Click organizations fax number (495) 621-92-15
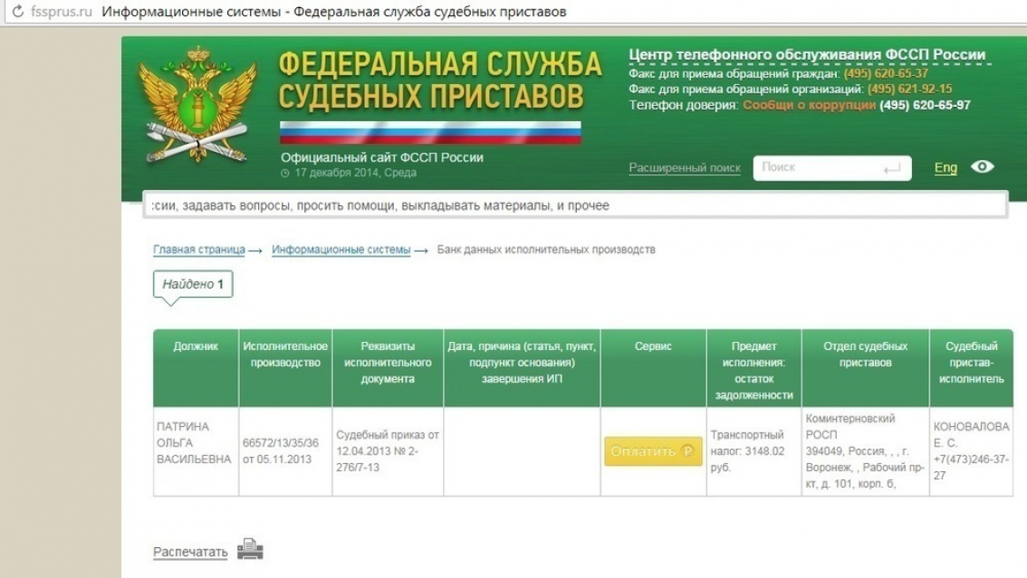The width and height of the screenshot is (1027, 578). click(910, 90)
